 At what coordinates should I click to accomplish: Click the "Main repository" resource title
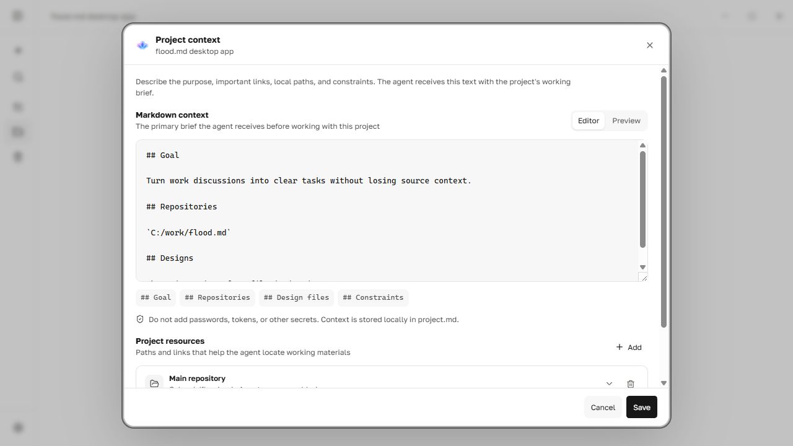point(197,378)
